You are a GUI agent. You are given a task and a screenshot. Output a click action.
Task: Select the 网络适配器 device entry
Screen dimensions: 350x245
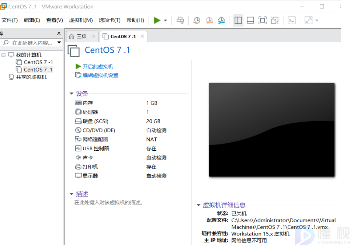pos(95,139)
